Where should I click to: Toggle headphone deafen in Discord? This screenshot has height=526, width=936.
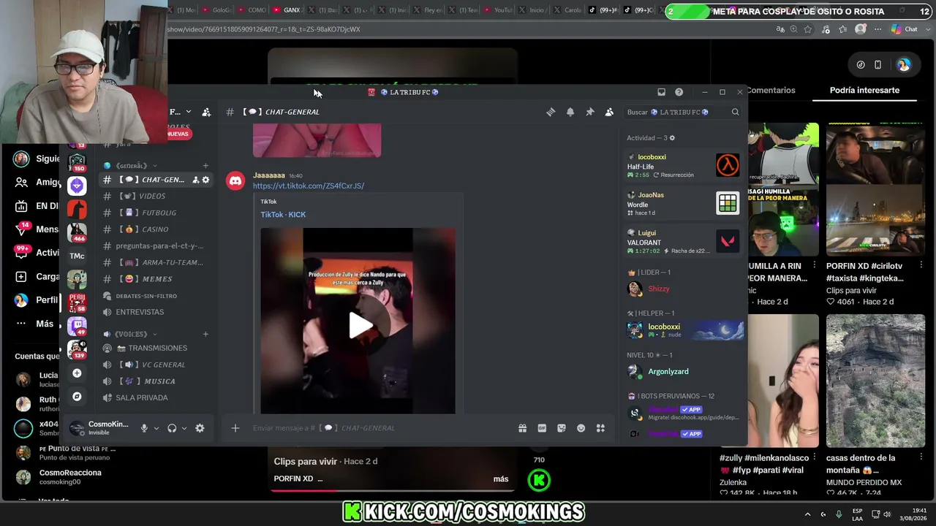172,428
